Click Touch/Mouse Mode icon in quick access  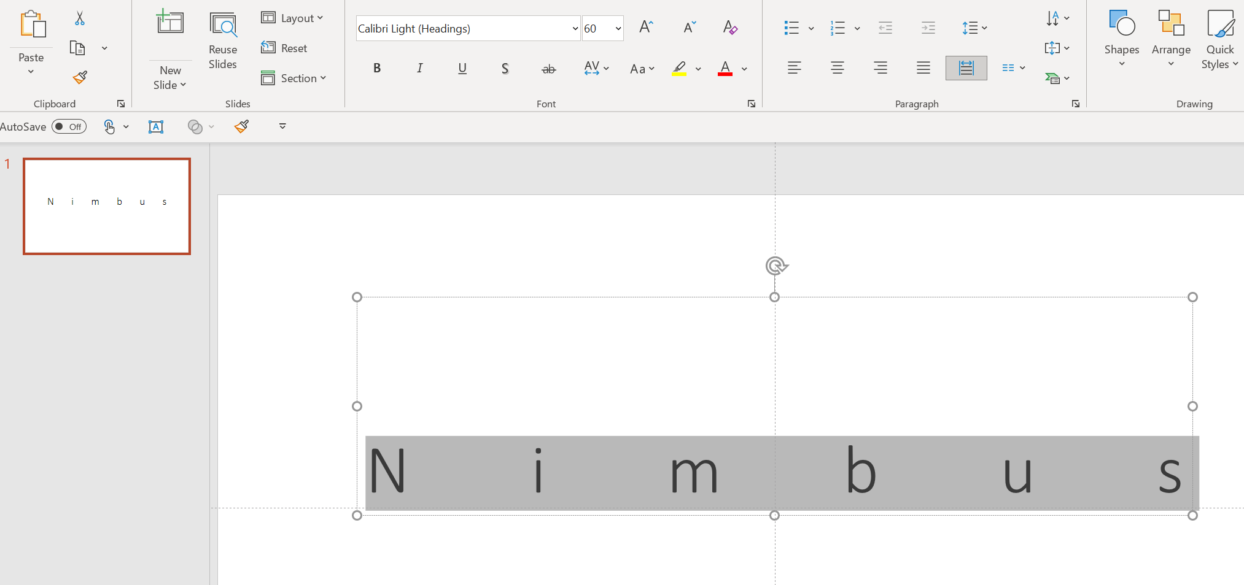109,126
